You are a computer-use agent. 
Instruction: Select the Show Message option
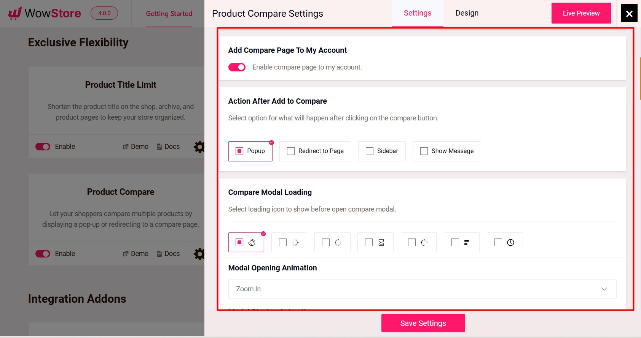(x=447, y=151)
